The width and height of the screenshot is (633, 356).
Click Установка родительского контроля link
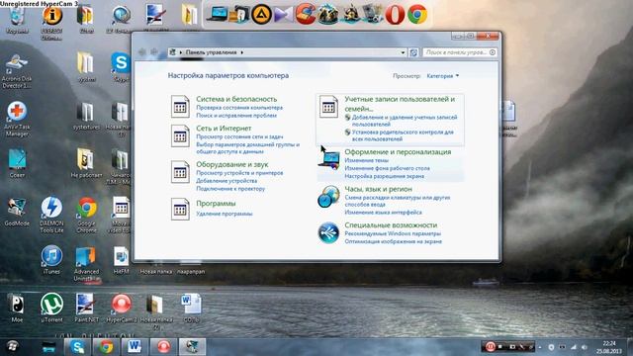click(x=403, y=135)
